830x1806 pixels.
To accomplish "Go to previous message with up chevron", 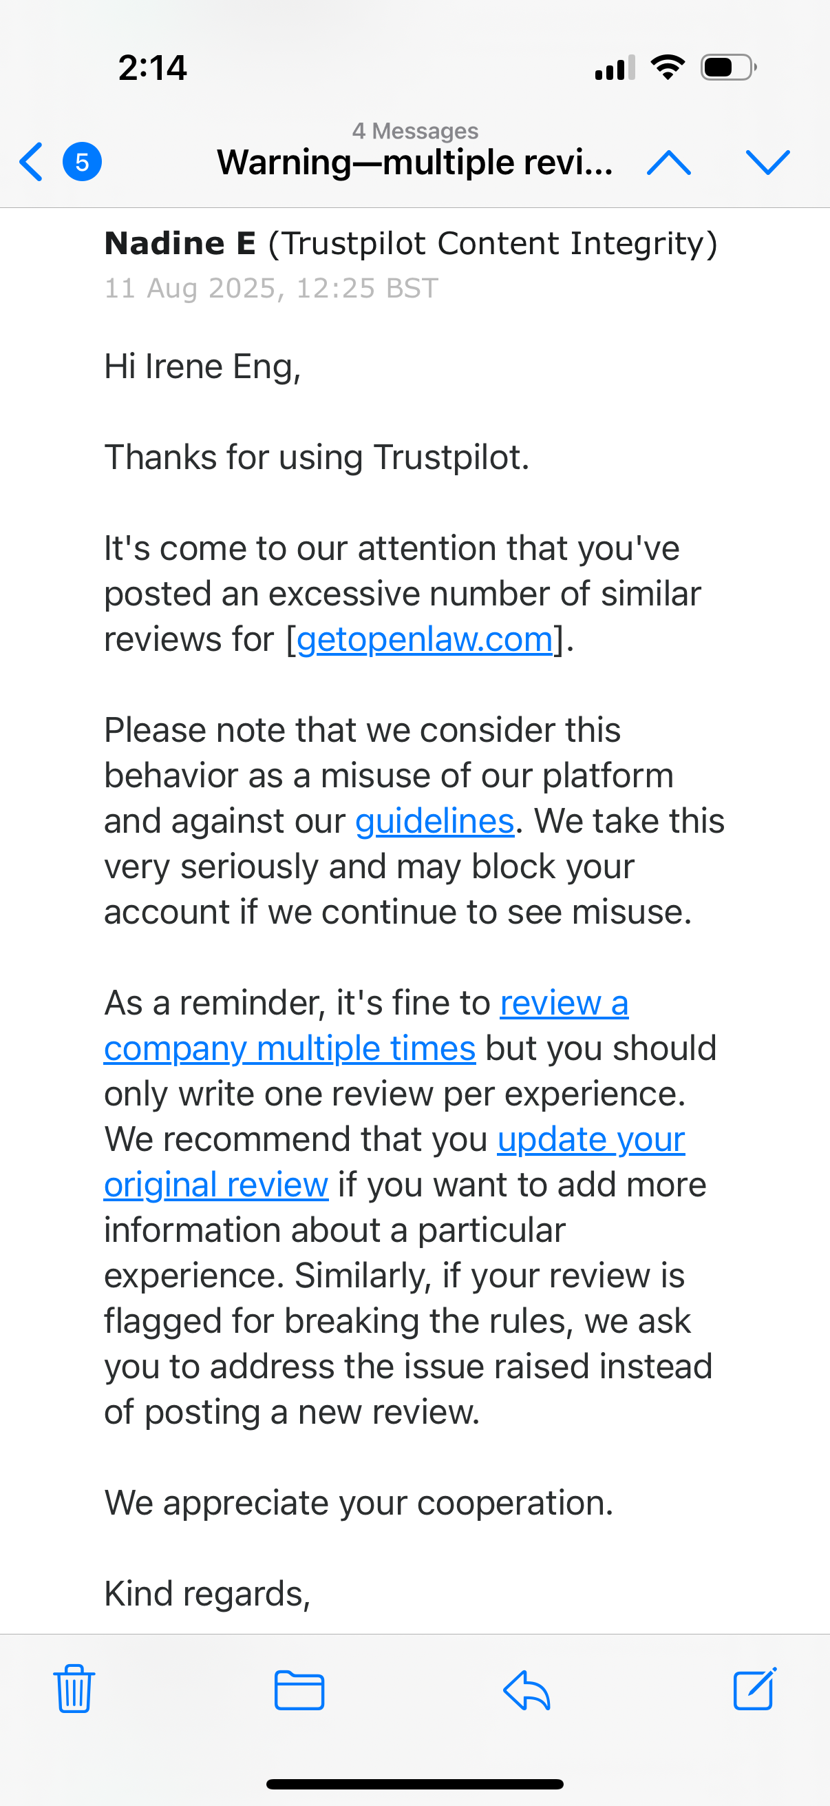I will 669,163.
